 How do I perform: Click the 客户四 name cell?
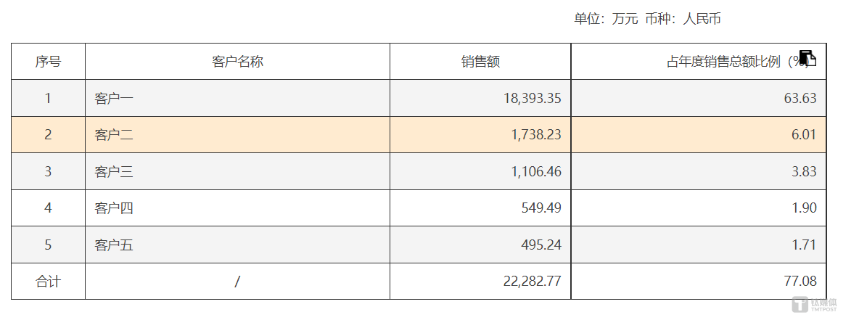(x=237, y=208)
